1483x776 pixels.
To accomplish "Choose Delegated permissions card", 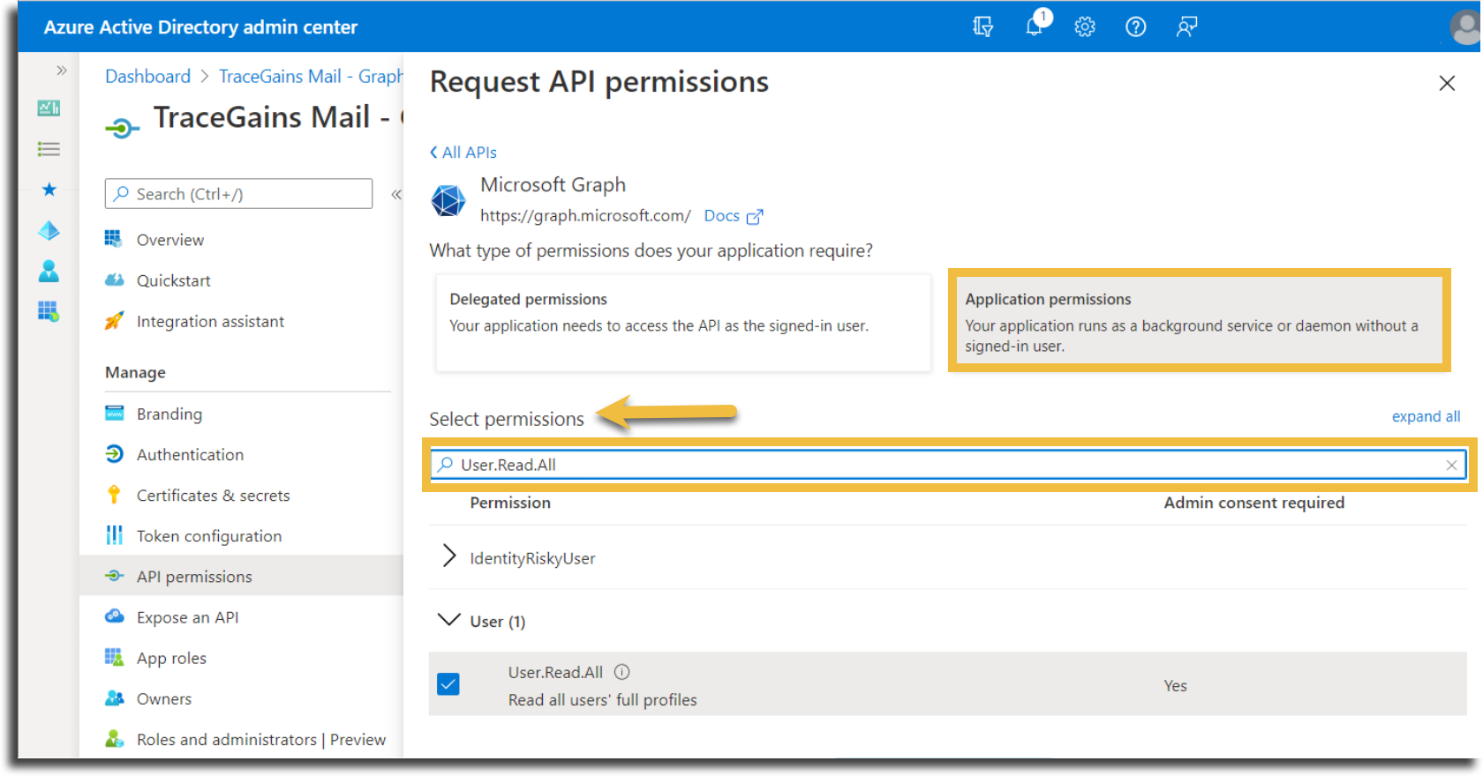I will coord(682,322).
